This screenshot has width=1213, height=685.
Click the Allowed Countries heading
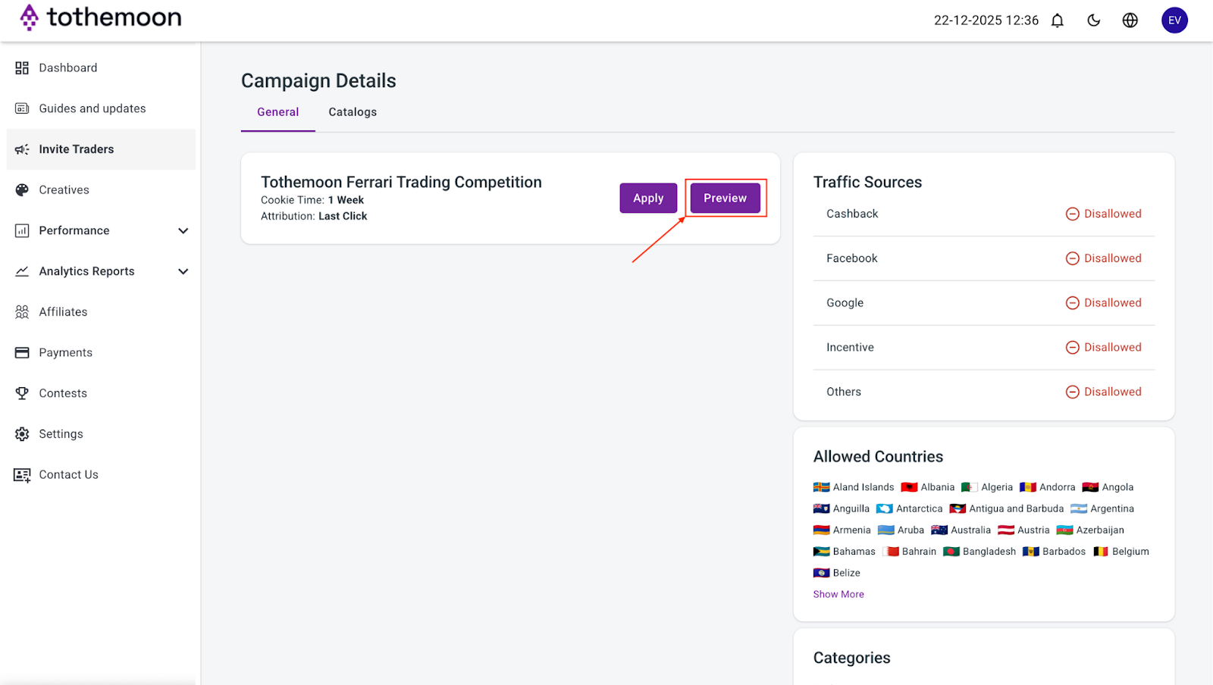(878, 456)
